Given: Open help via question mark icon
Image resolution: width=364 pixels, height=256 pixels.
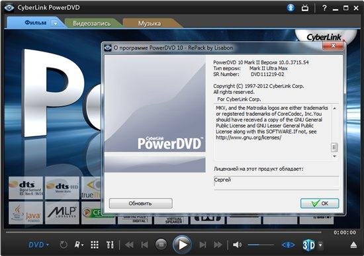Looking at the screenshot, I should (x=324, y=8).
